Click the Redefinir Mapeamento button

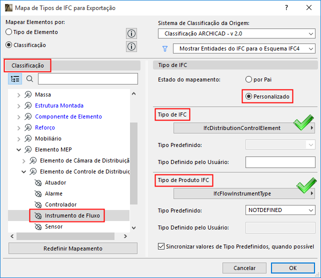73,248
